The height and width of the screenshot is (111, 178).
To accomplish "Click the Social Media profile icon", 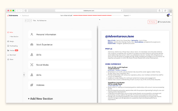I will pos(32,65).
